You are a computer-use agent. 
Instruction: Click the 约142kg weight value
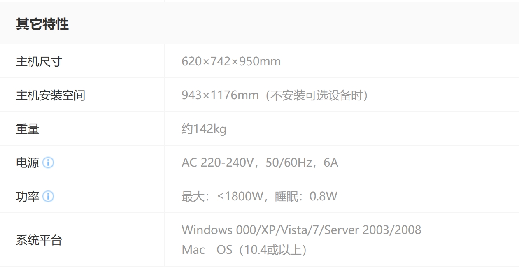[204, 129]
